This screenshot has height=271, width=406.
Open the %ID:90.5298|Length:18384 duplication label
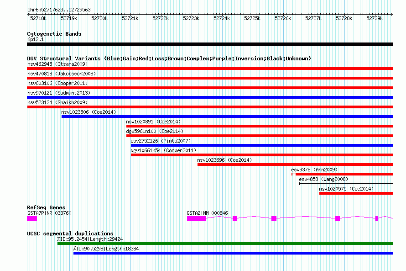(106, 249)
